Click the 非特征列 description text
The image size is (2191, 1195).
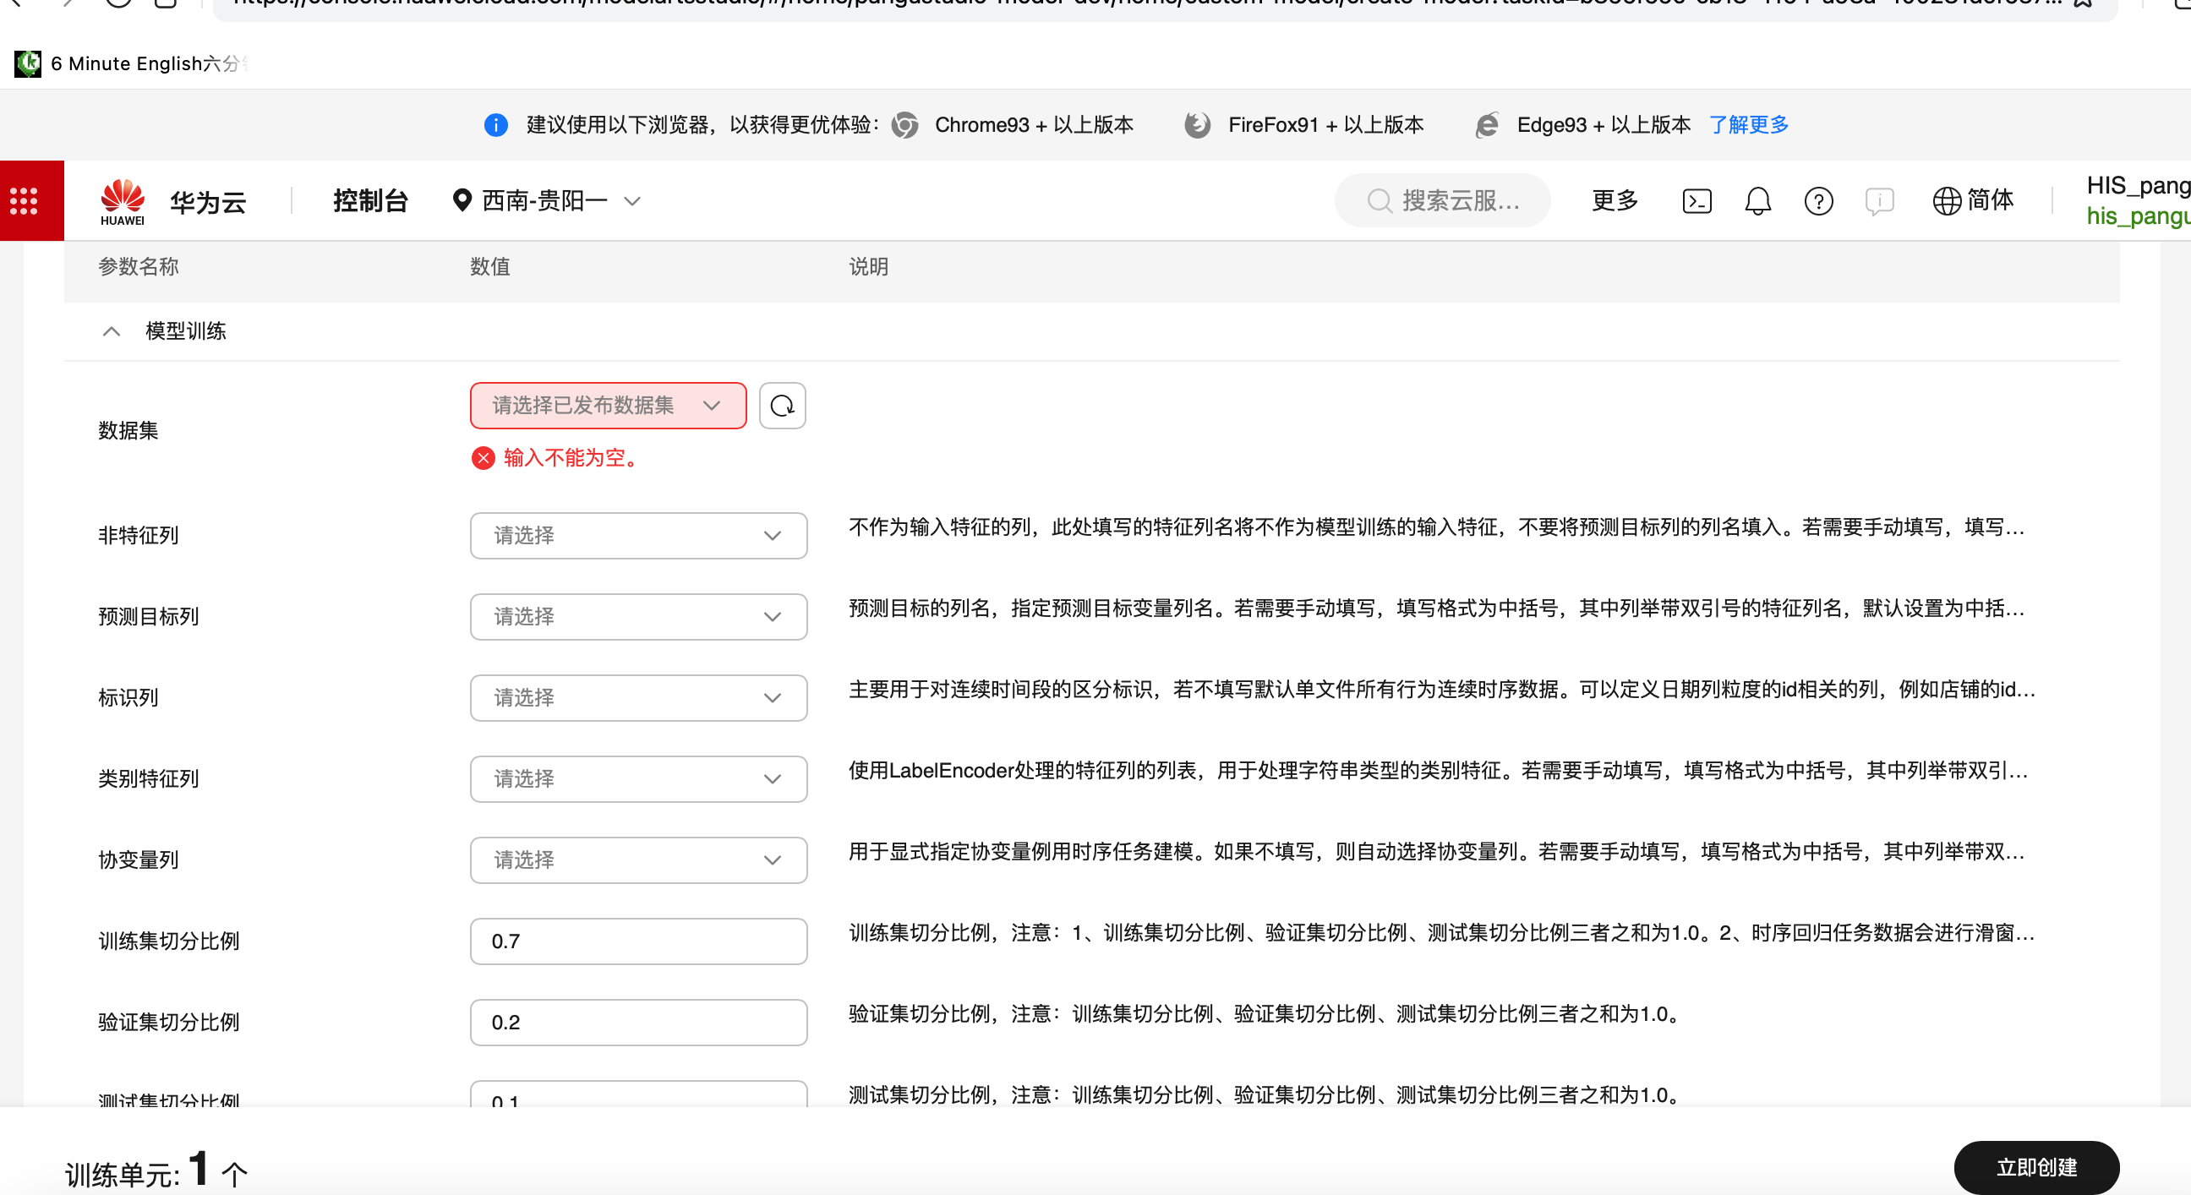[x=1436, y=527]
